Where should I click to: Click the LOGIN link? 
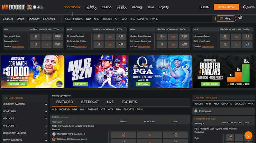[204, 7]
